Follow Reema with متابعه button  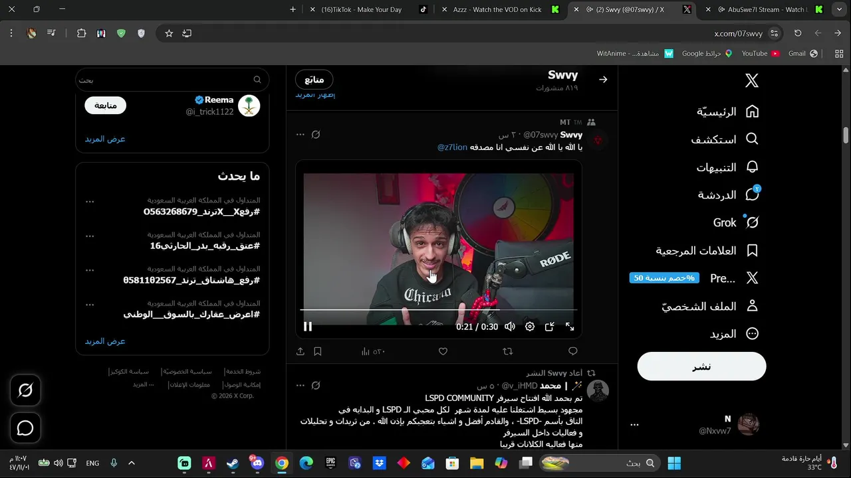106,106
